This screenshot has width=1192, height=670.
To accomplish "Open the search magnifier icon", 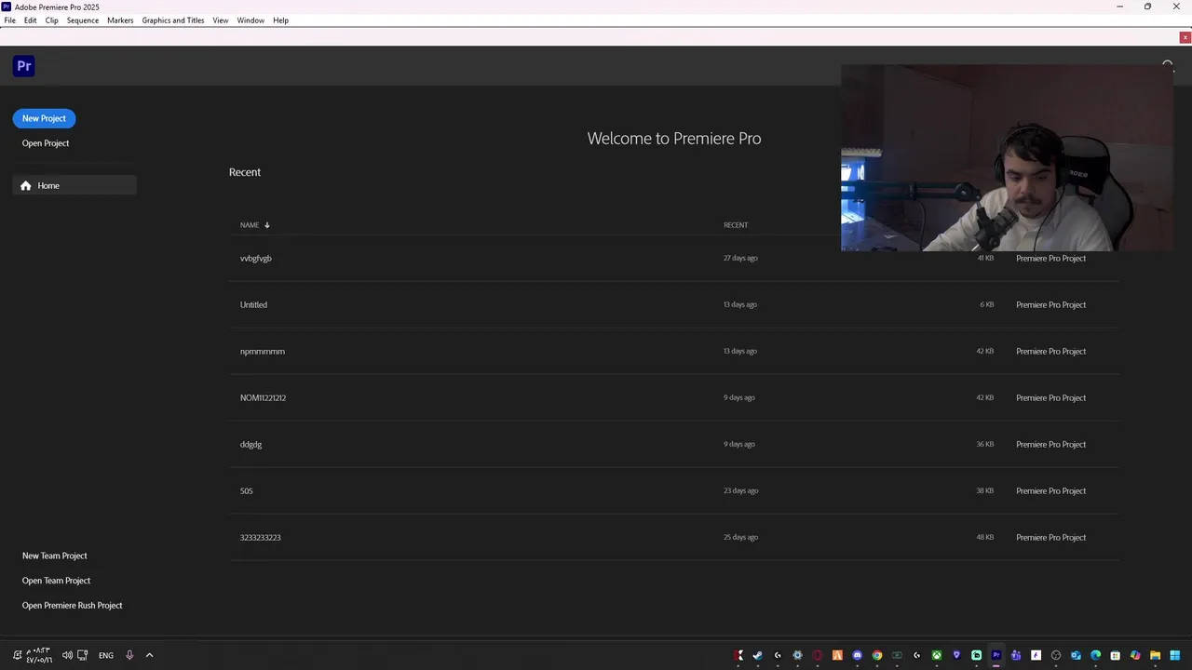I will coord(1168,66).
